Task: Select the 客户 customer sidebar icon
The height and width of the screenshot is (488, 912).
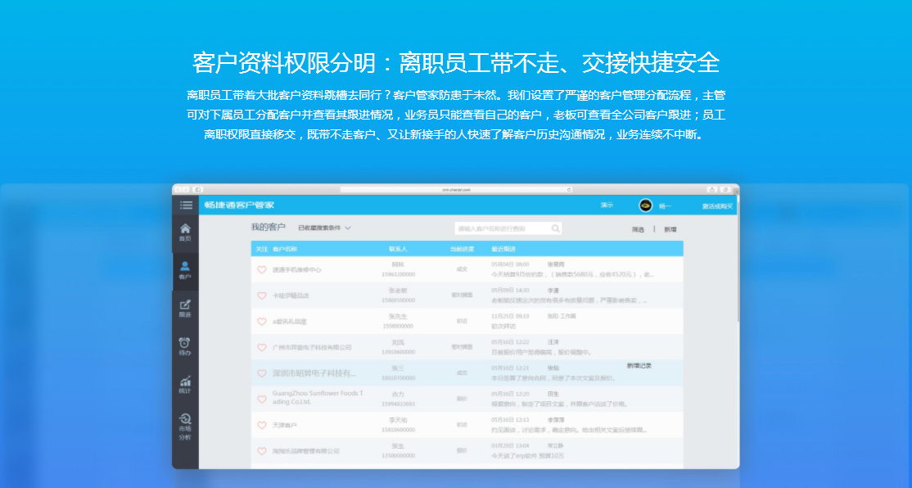Action: point(185,270)
